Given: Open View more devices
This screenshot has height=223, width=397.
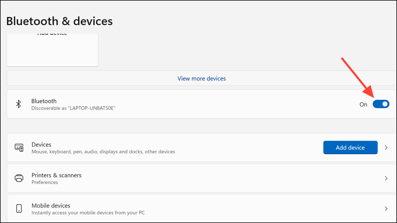Looking at the screenshot, I should click(202, 79).
